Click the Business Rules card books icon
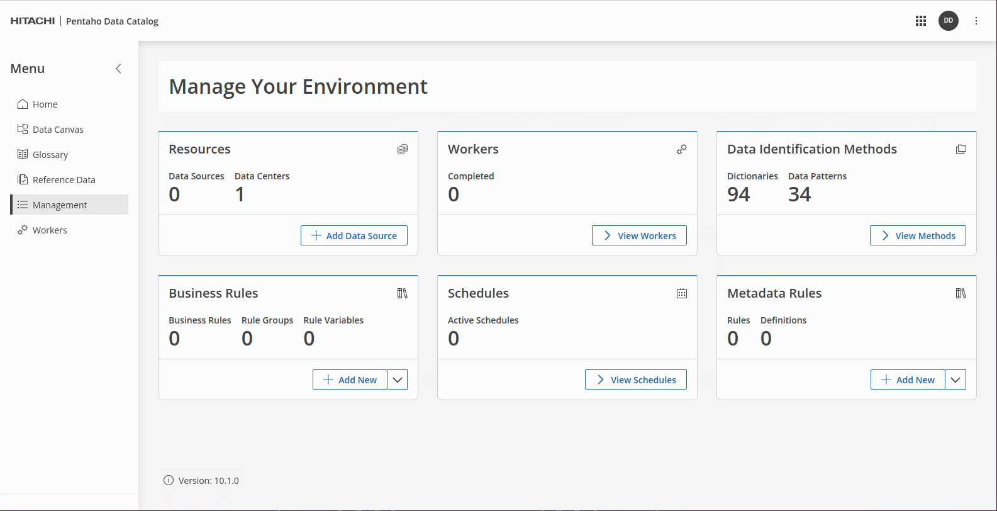 tap(403, 293)
